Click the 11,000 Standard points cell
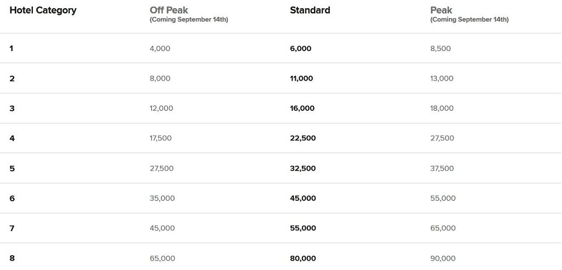Image resolution: width=562 pixels, height=270 pixels. coord(301,78)
